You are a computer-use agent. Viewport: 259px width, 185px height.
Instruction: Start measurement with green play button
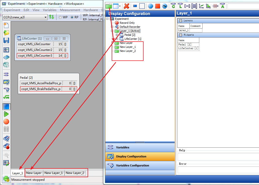click(x=6, y=114)
